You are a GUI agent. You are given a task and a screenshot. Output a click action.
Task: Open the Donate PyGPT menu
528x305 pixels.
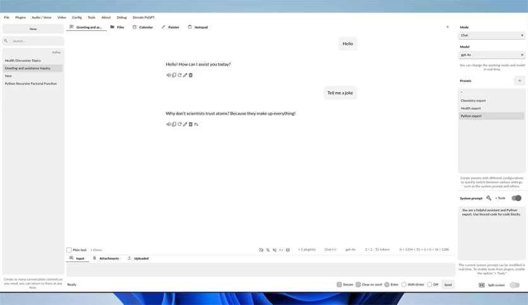tap(144, 18)
